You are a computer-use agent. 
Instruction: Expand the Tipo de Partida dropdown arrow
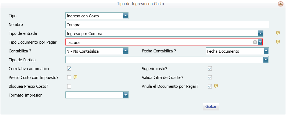click(x=266, y=59)
